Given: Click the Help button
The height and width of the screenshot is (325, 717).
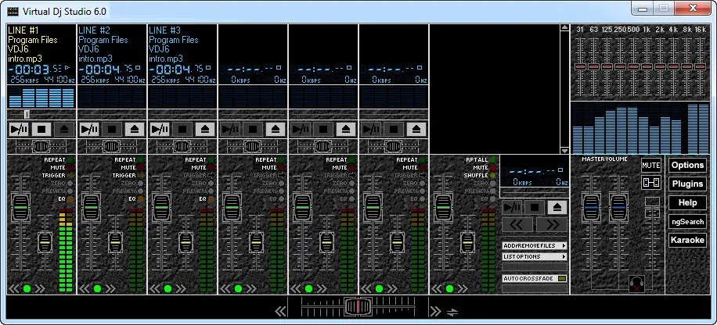Looking at the screenshot, I should click(x=687, y=202).
